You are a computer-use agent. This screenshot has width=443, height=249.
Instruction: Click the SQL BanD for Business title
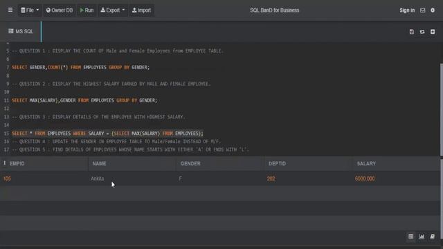[x=274, y=10]
